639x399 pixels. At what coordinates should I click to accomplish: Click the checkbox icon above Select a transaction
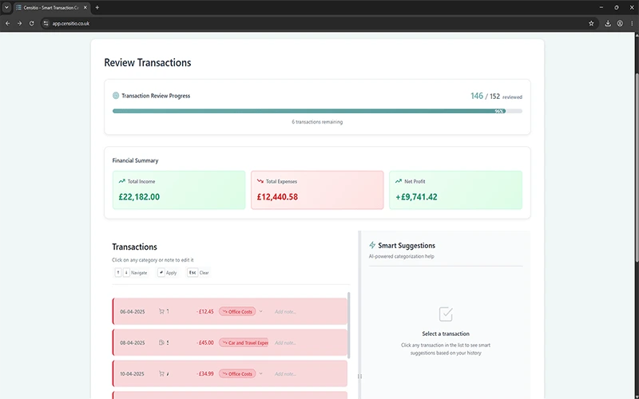tap(446, 314)
